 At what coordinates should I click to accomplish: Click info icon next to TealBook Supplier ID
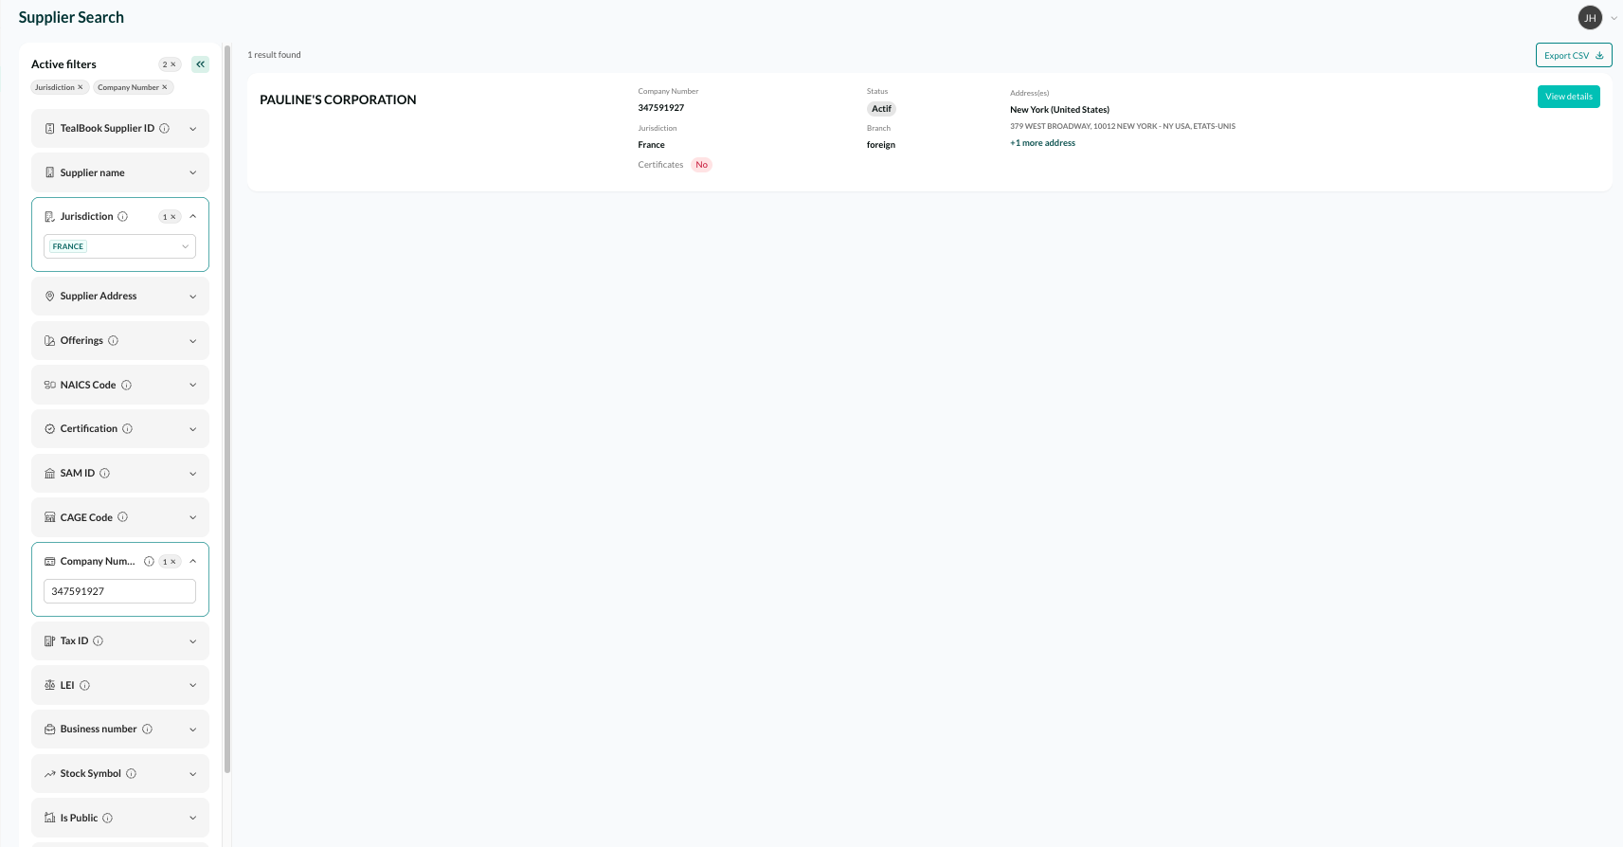pos(165,129)
